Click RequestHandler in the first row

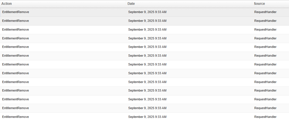(265, 12)
